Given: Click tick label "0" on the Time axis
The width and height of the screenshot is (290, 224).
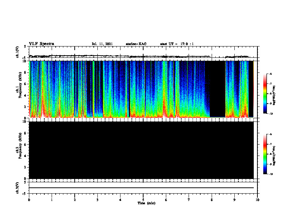Looking at the screenshot, I should pos(29,200).
